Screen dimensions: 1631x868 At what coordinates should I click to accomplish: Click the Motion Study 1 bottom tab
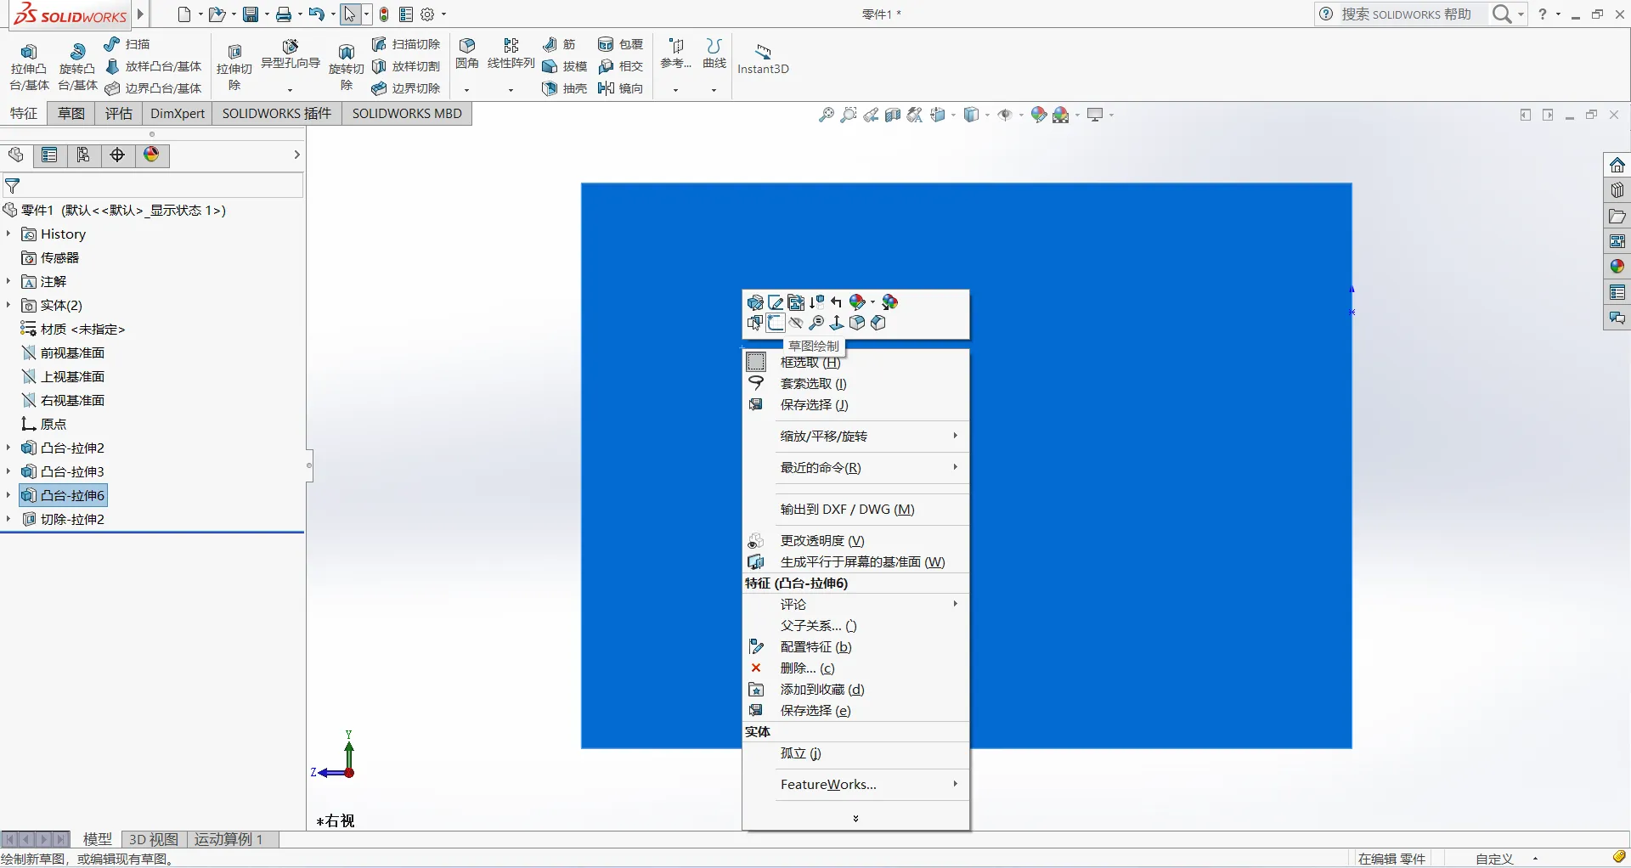click(229, 839)
